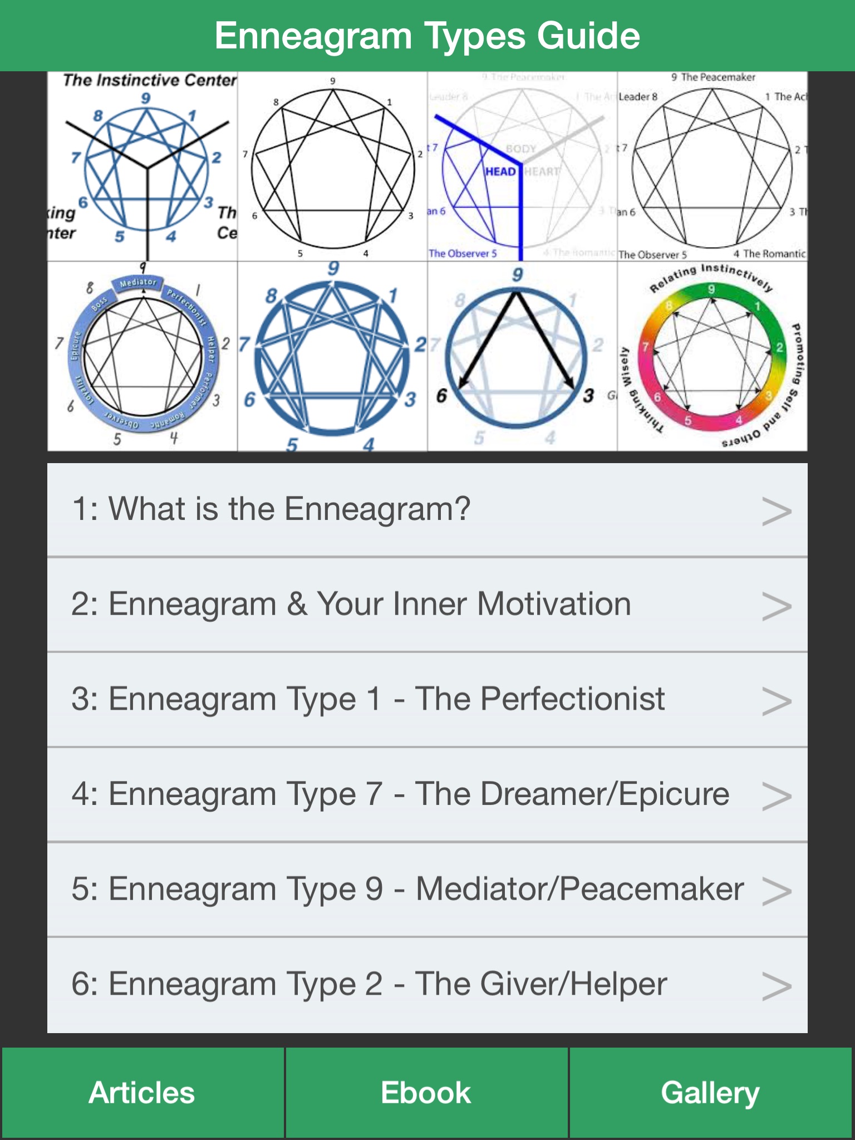The width and height of the screenshot is (855, 1140).
Task: Open the blue ring Mediator enneagram image
Action: coord(142,356)
